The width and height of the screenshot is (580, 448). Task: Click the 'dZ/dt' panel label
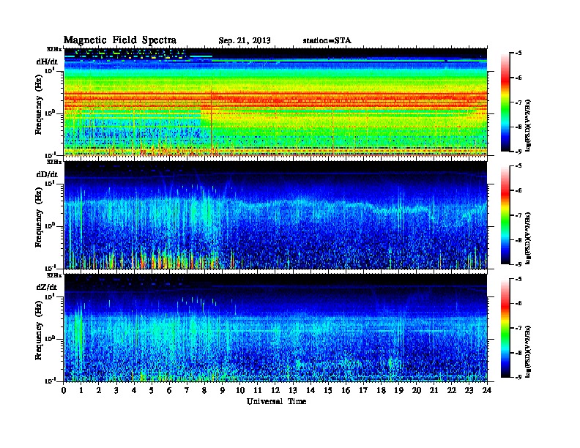click(x=47, y=287)
